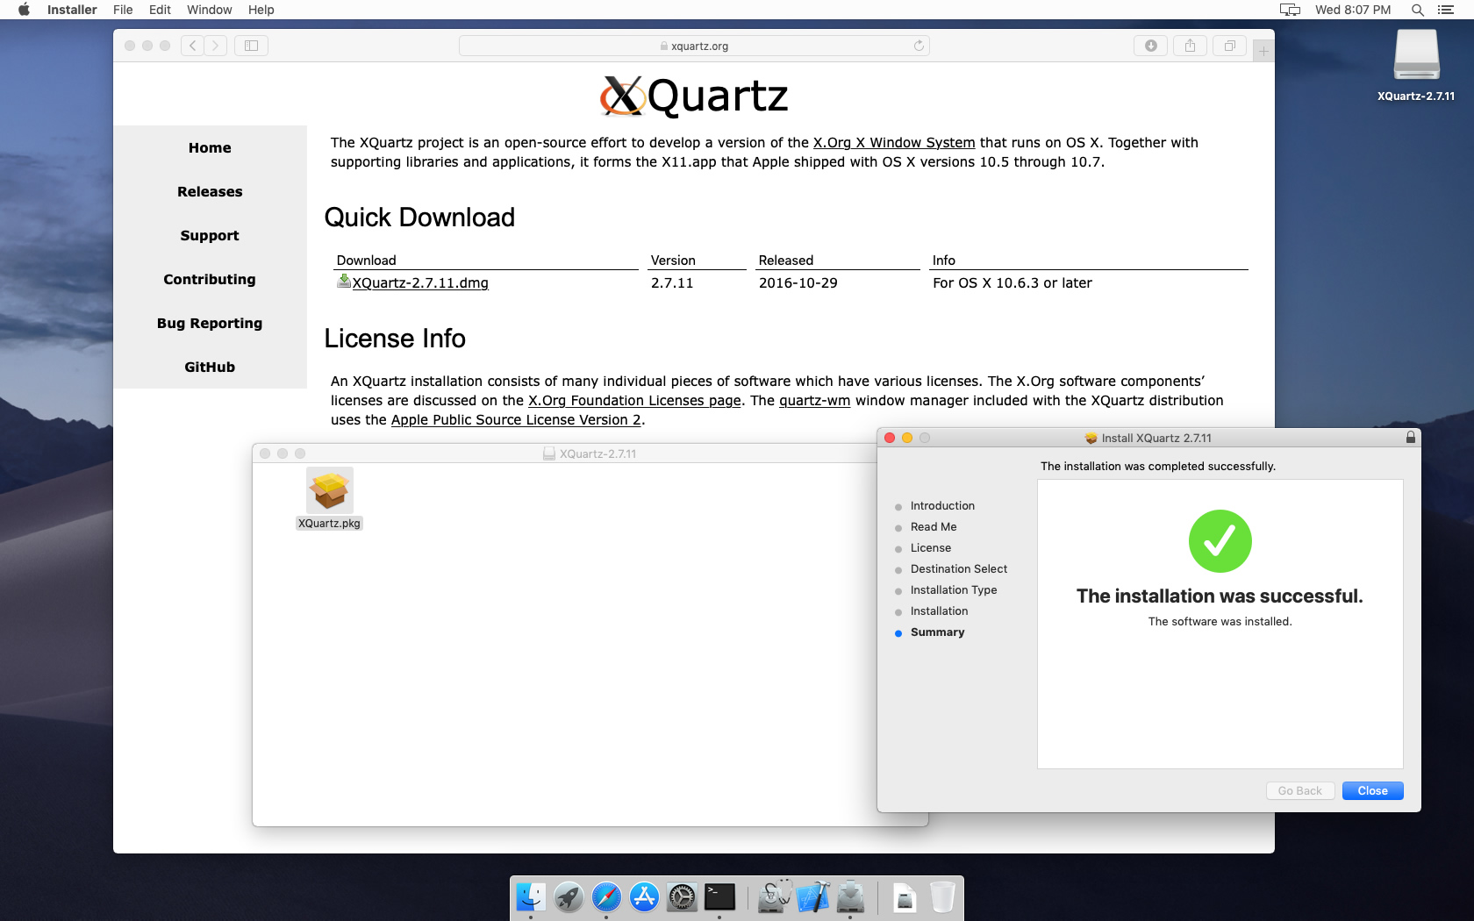Go back with Safari's back arrow
The image size is (1474, 921).
(193, 46)
